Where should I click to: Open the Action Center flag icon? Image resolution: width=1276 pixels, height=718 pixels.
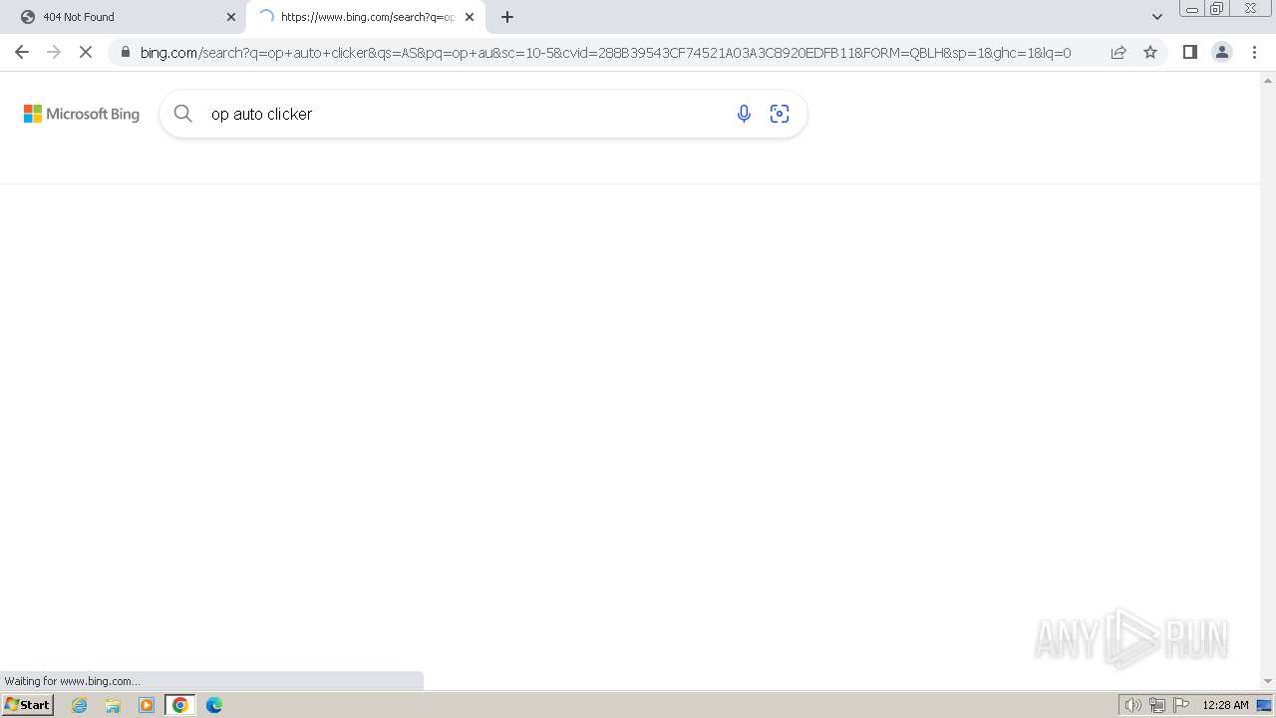[1181, 705]
